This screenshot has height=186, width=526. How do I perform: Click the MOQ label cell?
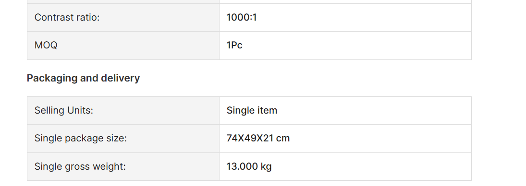pos(123,46)
